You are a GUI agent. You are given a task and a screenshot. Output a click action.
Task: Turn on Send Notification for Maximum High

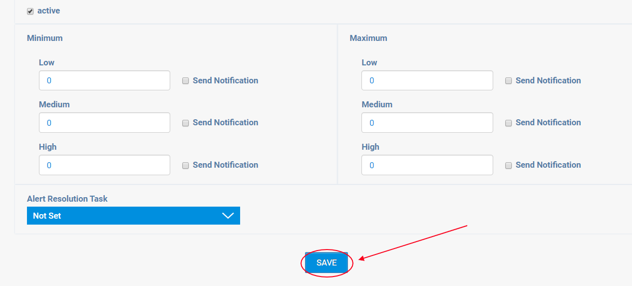[x=509, y=165]
